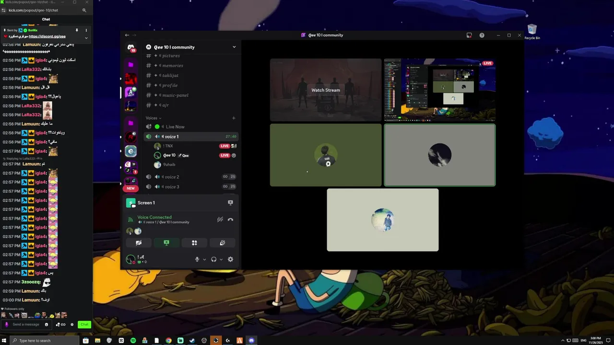Unpin pinned message in Kick chat
Screen dimensions: 614x345
click(77, 30)
